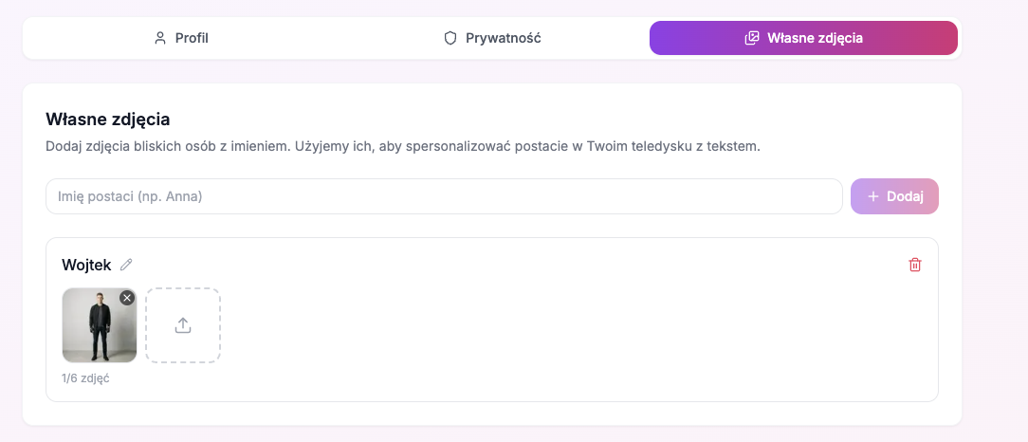Click the 1/6 zdjęć counter label
The width and height of the screenshot is (1028, 442).
85,378
